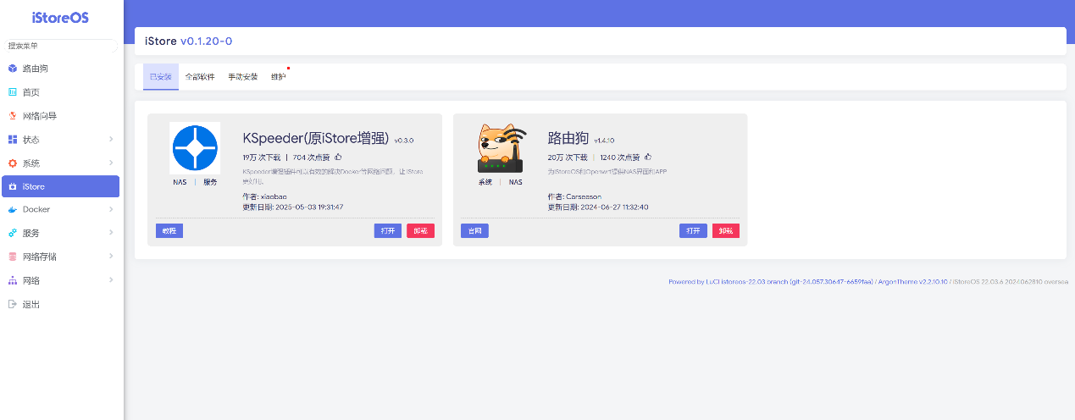
Task: Click the iStore shop icon in sidebar
Action: pos(13,186)
